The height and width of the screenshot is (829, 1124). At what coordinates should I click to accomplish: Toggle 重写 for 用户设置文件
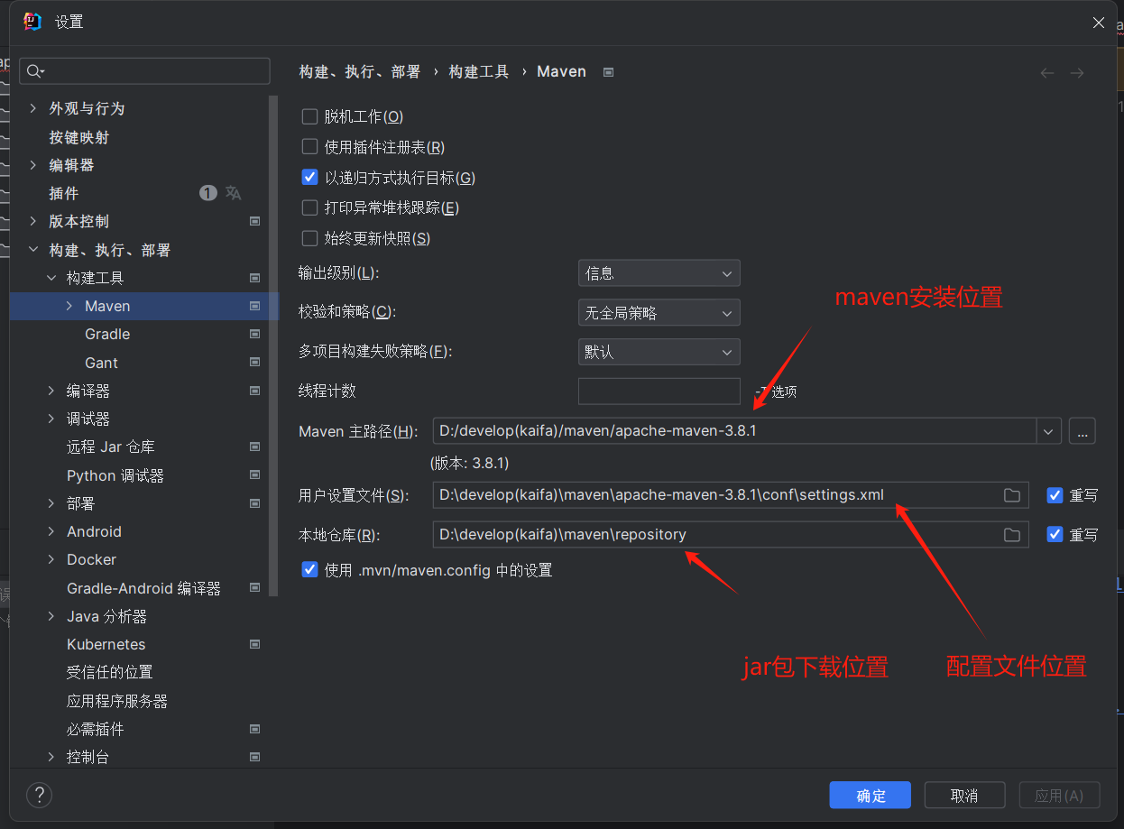click(1055, 495)
